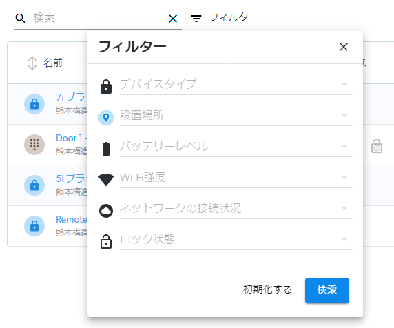
Task: Click the lock icon beside デバイスタイプ
Action: click(106, 87)
